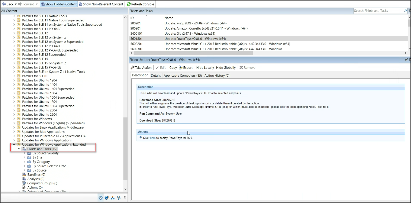411x203 pixels.
Task: Expand the Patches for Windows site
Action: pos(14,119)
